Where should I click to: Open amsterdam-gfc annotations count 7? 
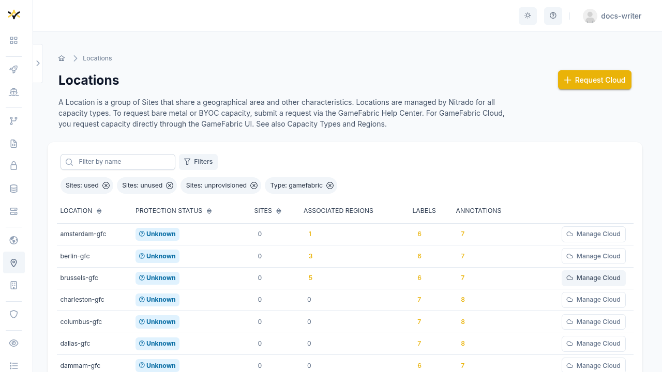(x=463, y=234)
